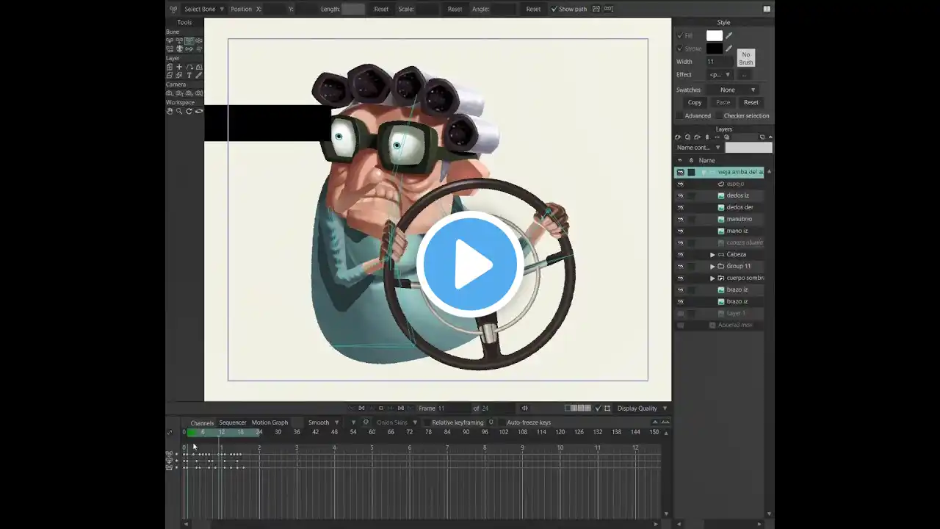Choose the Zoom workspace magnifier tool

click(179, 111)
